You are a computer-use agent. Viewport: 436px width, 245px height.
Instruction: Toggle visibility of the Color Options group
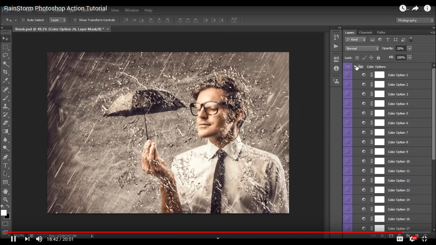pyautogui.click(x=347, y=66)
